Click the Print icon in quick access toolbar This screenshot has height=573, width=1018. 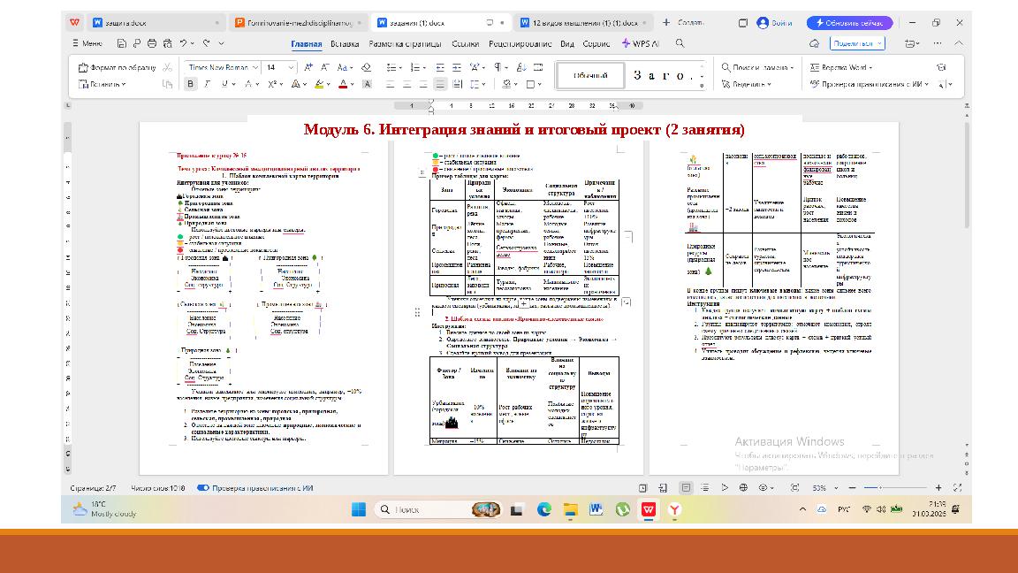(x=152, y=43)
